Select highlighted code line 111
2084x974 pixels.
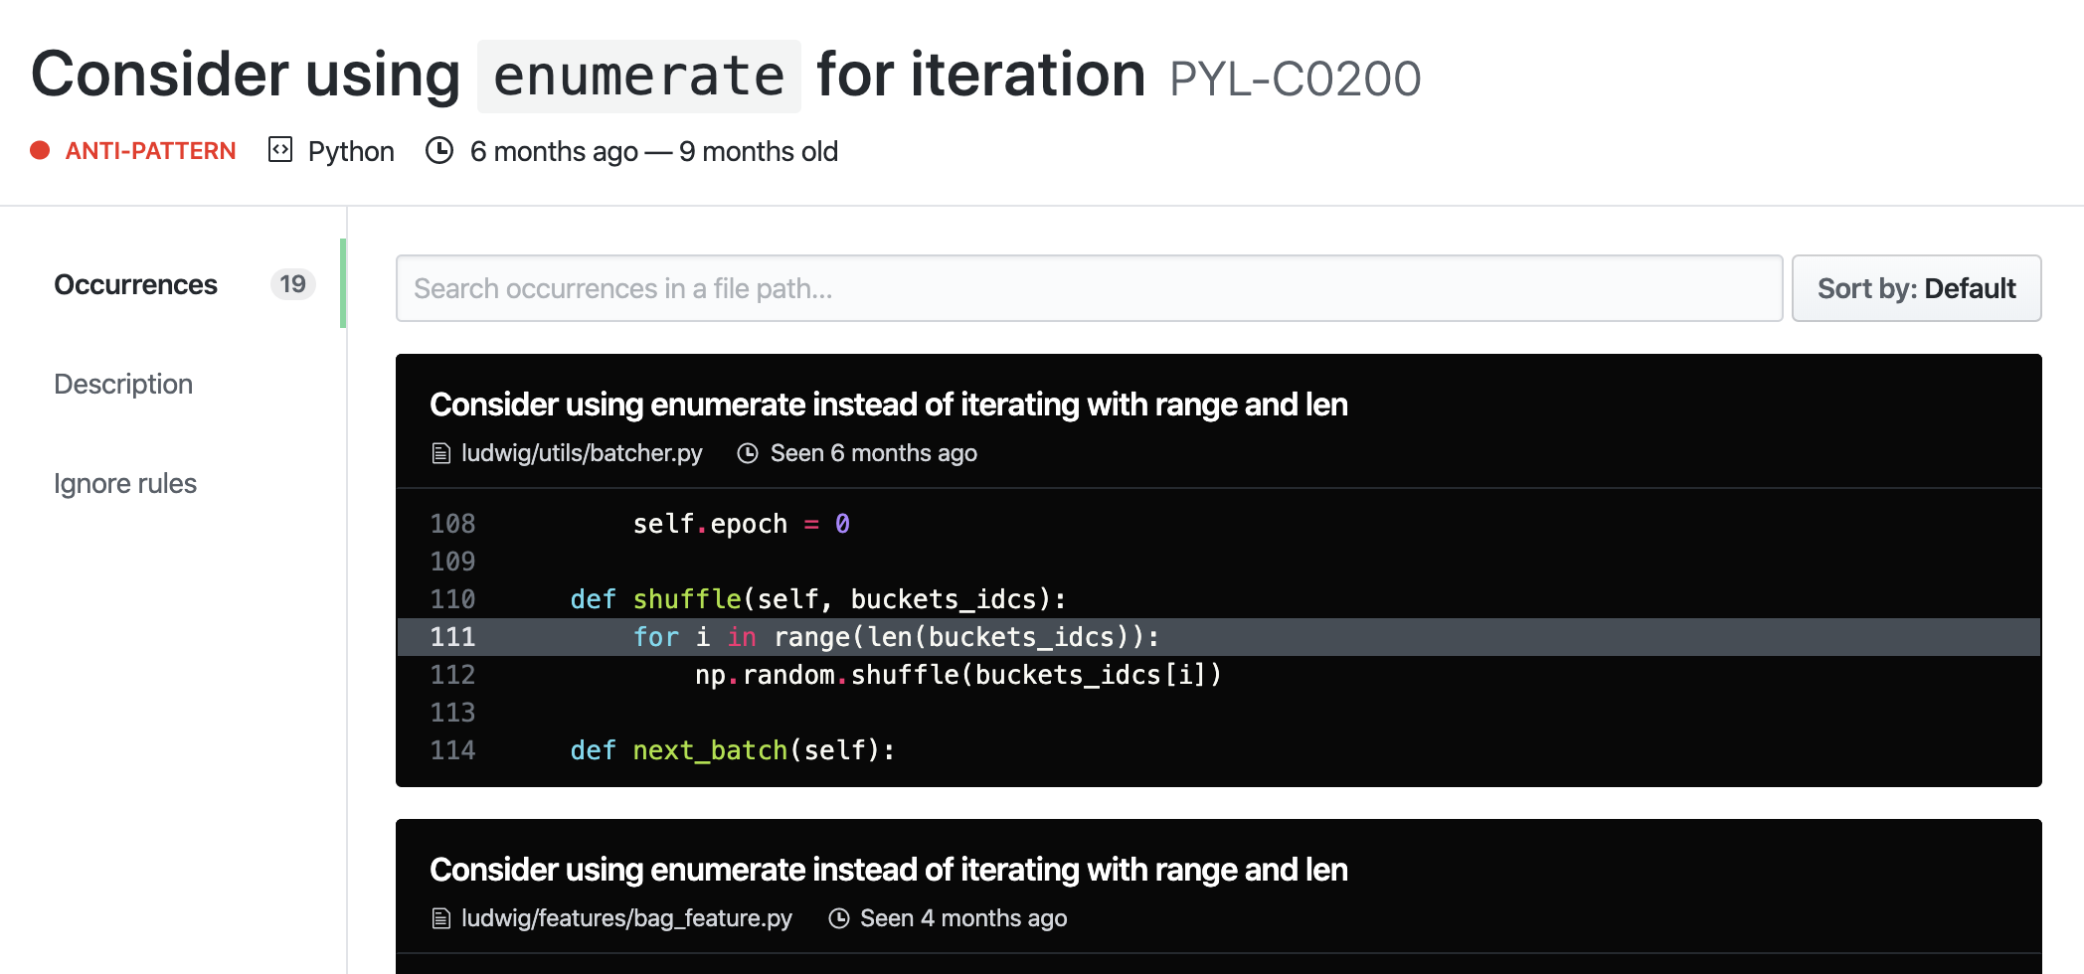(x=1217, y=637)
